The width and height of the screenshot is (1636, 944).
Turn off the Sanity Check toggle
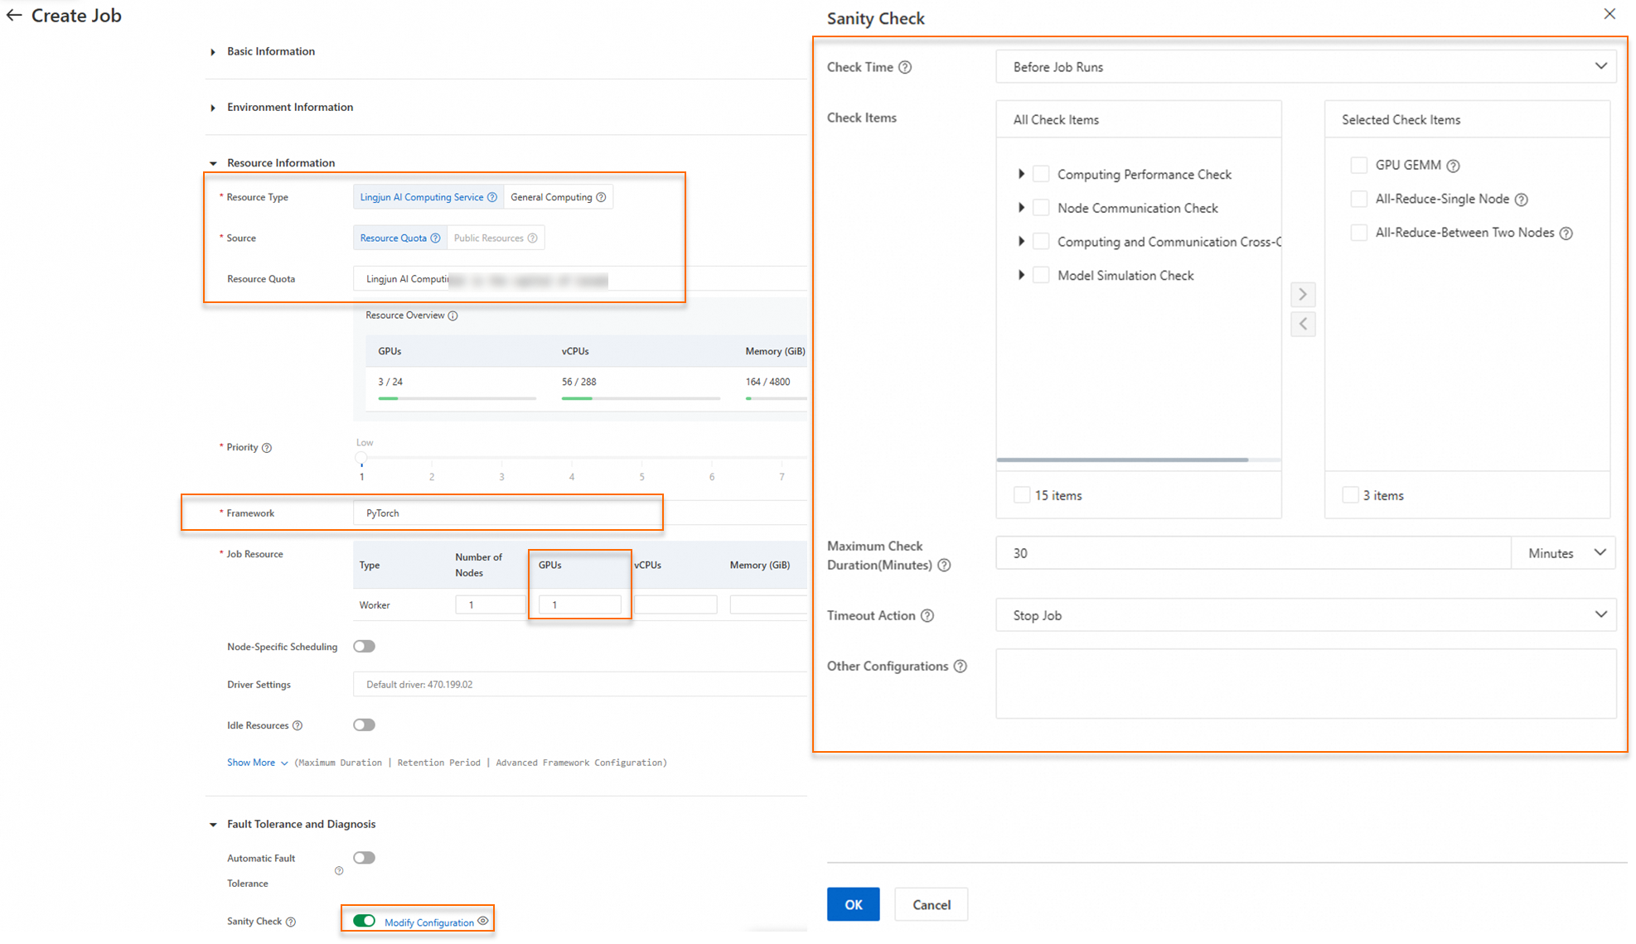pos(364,921)
